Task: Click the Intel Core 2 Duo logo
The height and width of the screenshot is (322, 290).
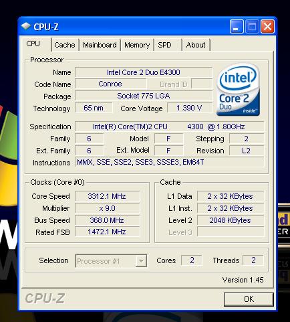Action: coord(238,90)
